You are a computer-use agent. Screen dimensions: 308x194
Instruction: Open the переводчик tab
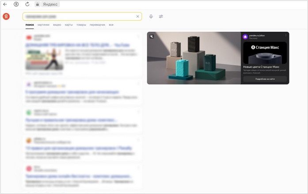(97, 25)
